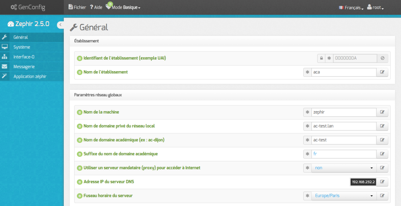
Task: Click edit icon for Nom de domaine privé
Action: (382, 126)
